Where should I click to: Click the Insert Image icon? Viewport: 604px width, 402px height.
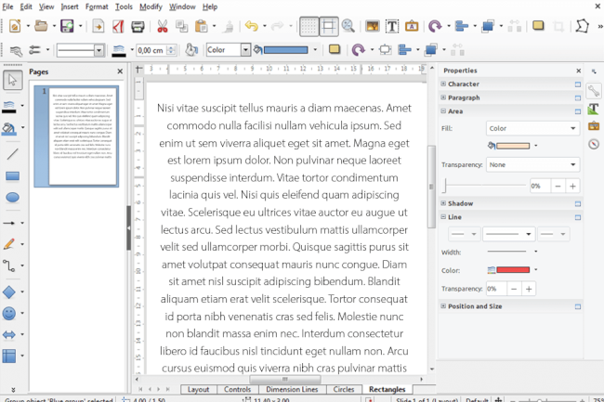point(372,26)
